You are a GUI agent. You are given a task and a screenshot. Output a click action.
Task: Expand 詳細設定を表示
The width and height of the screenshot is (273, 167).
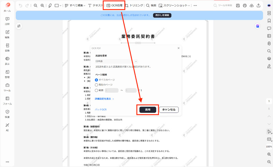click(104, 99)
